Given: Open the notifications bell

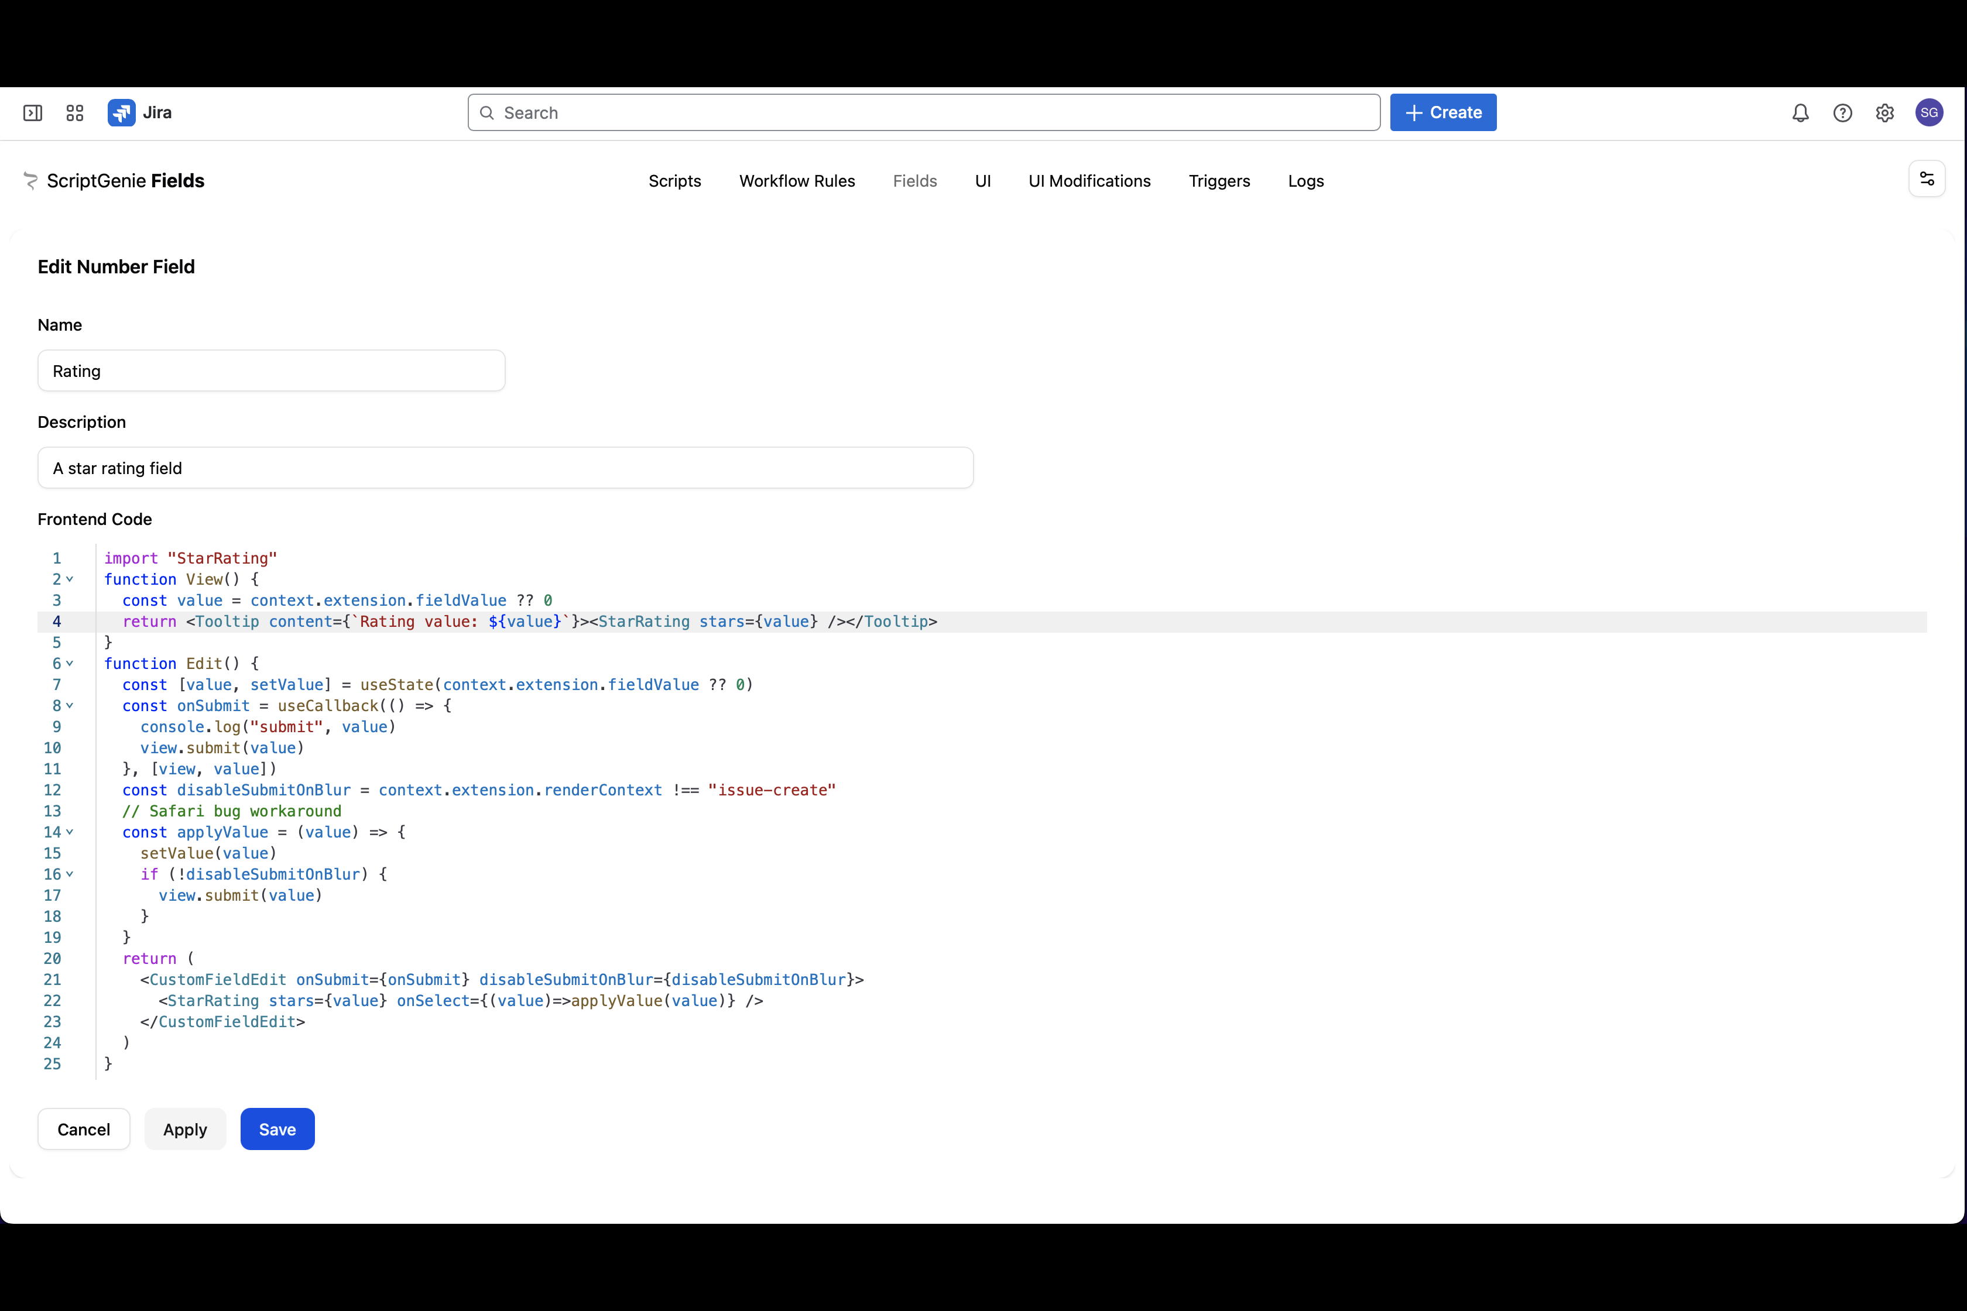Looking at the screenshot, I should (1801, 113).
